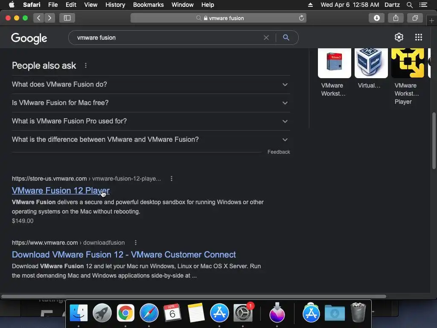Viewport: 437px width, 328px height.
Task: Go back with Safari's back arrow
Action: tap(39, 18)
